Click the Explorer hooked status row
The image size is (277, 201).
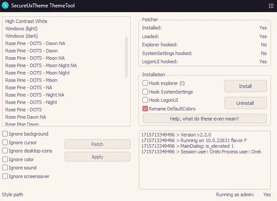tap(204, 45)
